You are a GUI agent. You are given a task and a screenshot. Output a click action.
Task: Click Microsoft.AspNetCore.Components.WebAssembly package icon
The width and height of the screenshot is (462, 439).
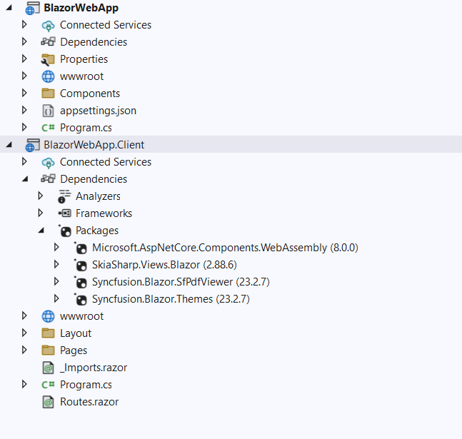[x=81, y=248]
